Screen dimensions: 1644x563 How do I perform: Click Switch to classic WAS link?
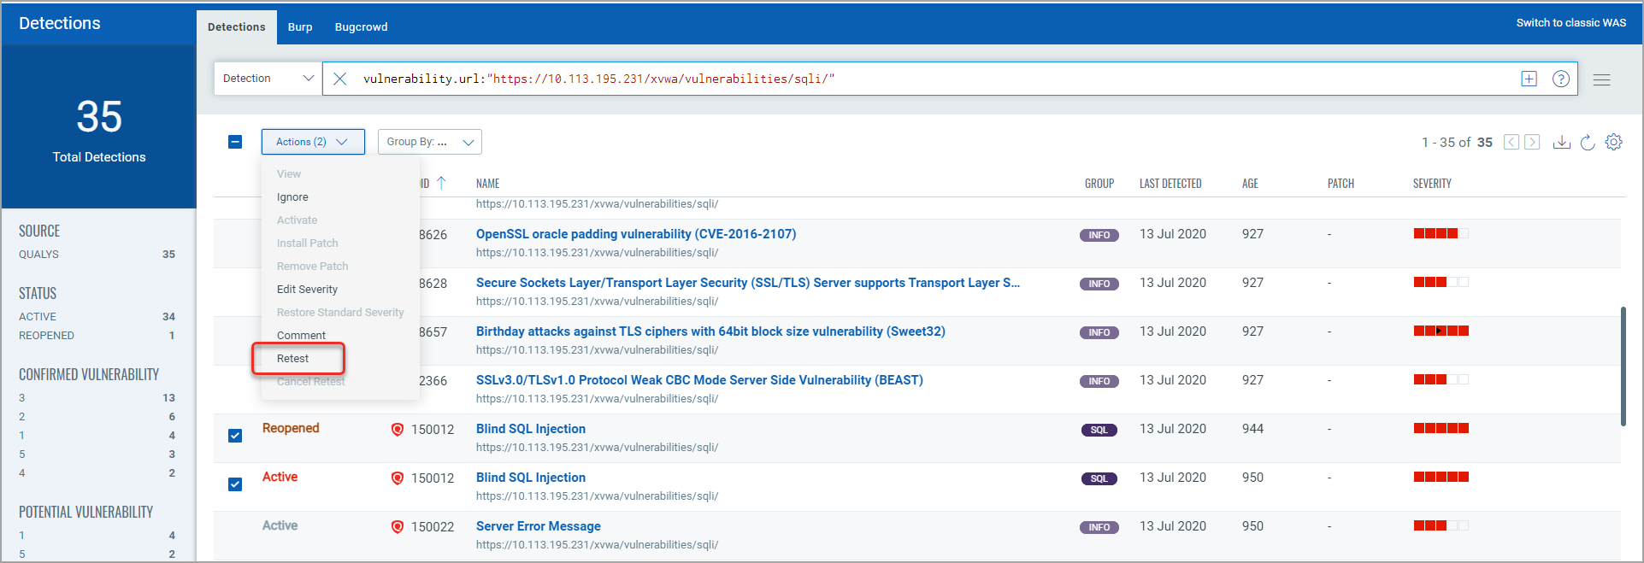[x=1571, y=23]
